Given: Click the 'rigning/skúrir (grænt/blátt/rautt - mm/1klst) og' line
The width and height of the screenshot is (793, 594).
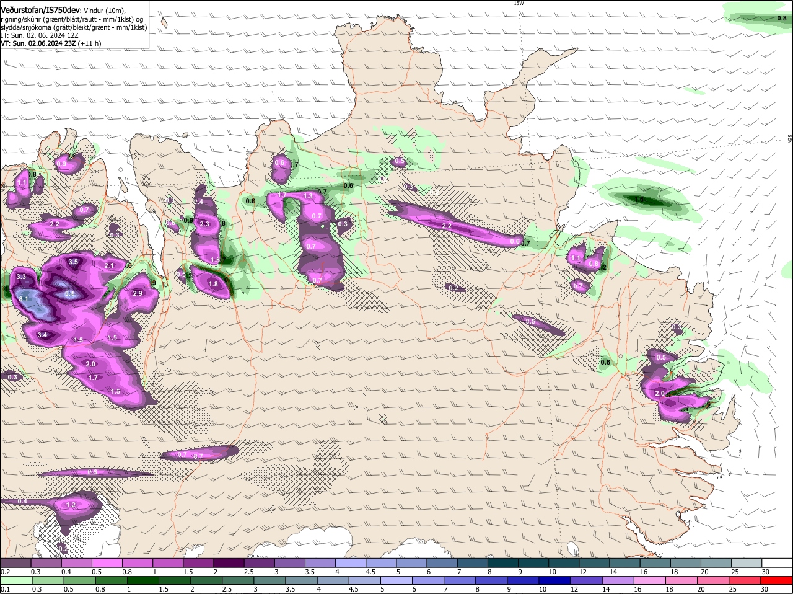Looking at the screenshot, I should point(72,19).
